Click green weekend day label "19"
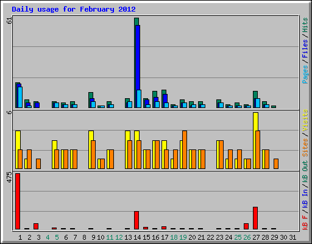The image size is (312, 244). (x=183, y=237)
